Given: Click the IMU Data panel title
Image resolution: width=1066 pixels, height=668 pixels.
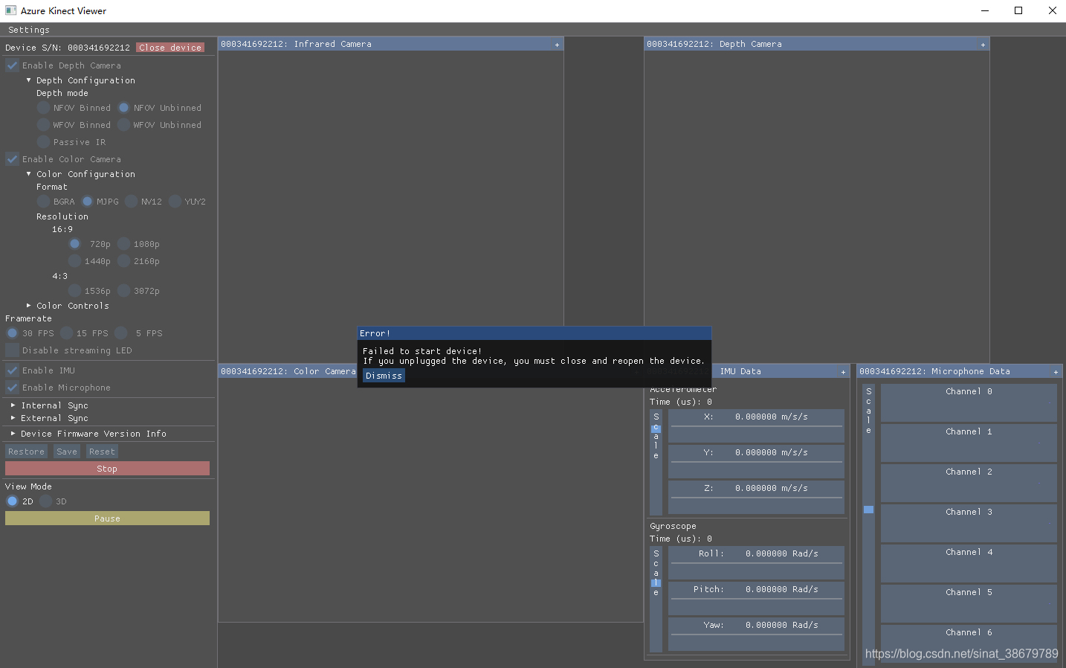Looking at the screenshot, I should [740, 371].
